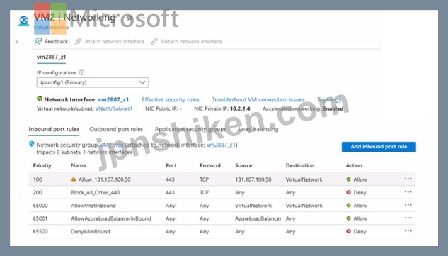Click the Source column header
The width and height of the screenshot is (448, 256).
[243, 165]
